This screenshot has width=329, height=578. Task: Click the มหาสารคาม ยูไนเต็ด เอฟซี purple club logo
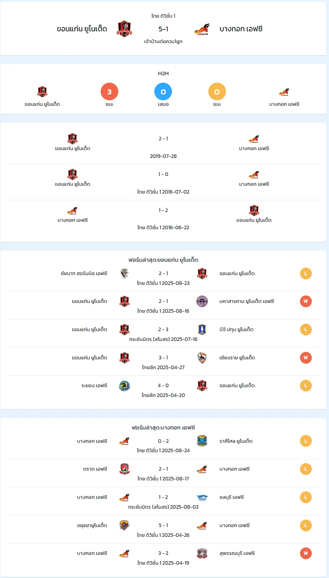pos(202,301)
